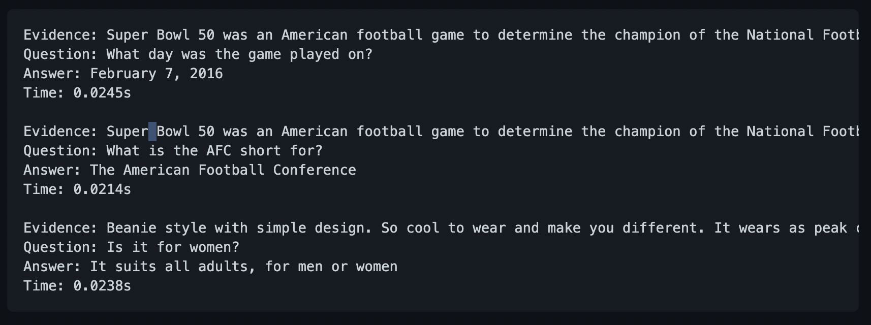Viewport: 871px width, 325px height.
Task: Click the word 'champion' in the first Evidence line
Action: click(x=647, y=35)
